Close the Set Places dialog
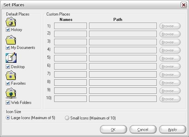Viewport: 189px width, 137px height. click(184, 5)
